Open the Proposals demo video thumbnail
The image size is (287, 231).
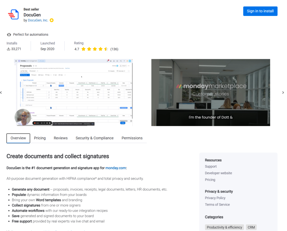click(x=73, y=92)
